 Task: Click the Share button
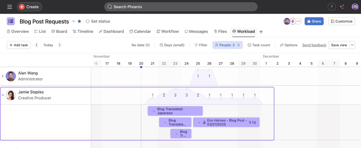pyautogui.click(x=314, y=21)
